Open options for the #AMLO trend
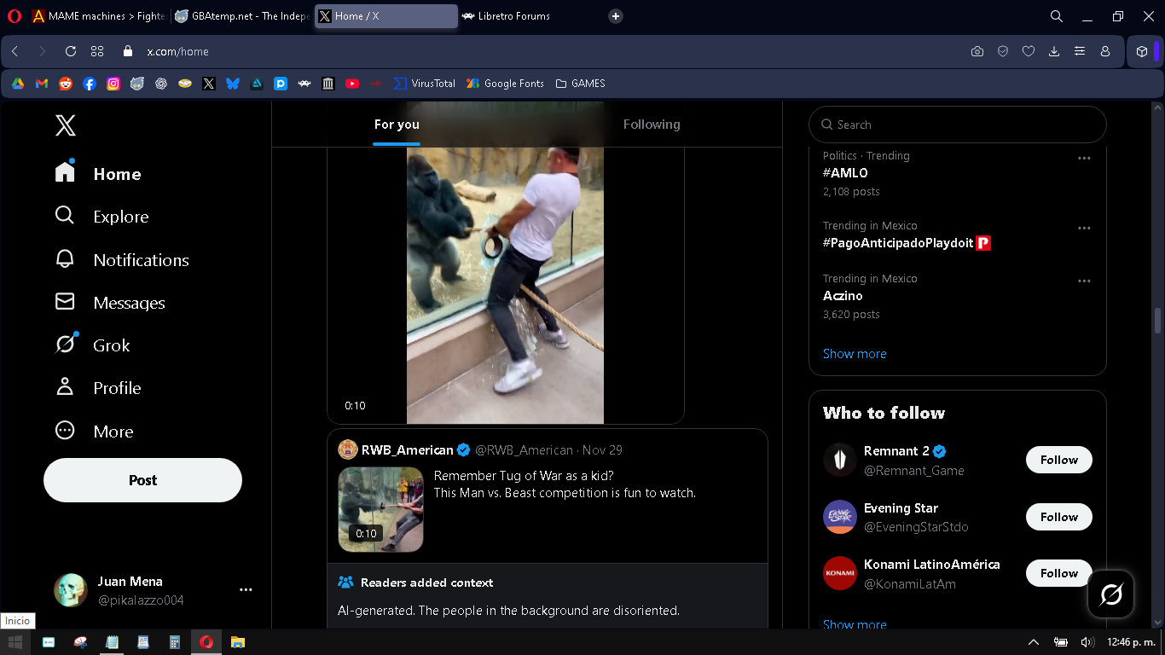The image size is (1165, 655). 1084,159
